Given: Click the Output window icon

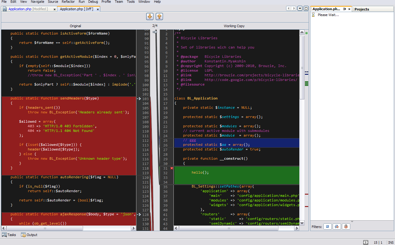Looking at the screenshot, I should click(x=23, y=235).
